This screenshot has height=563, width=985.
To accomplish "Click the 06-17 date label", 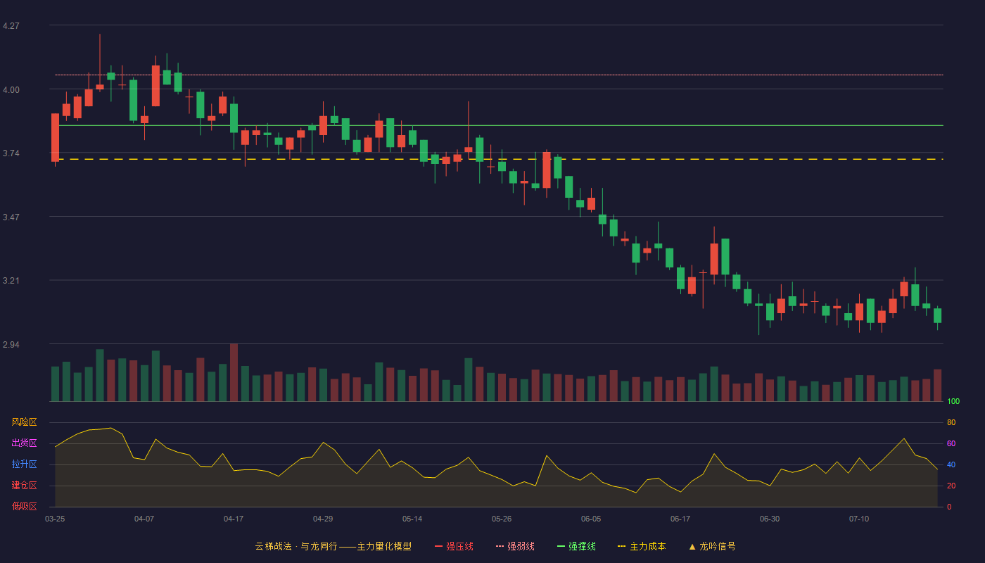I will (680, 519).
